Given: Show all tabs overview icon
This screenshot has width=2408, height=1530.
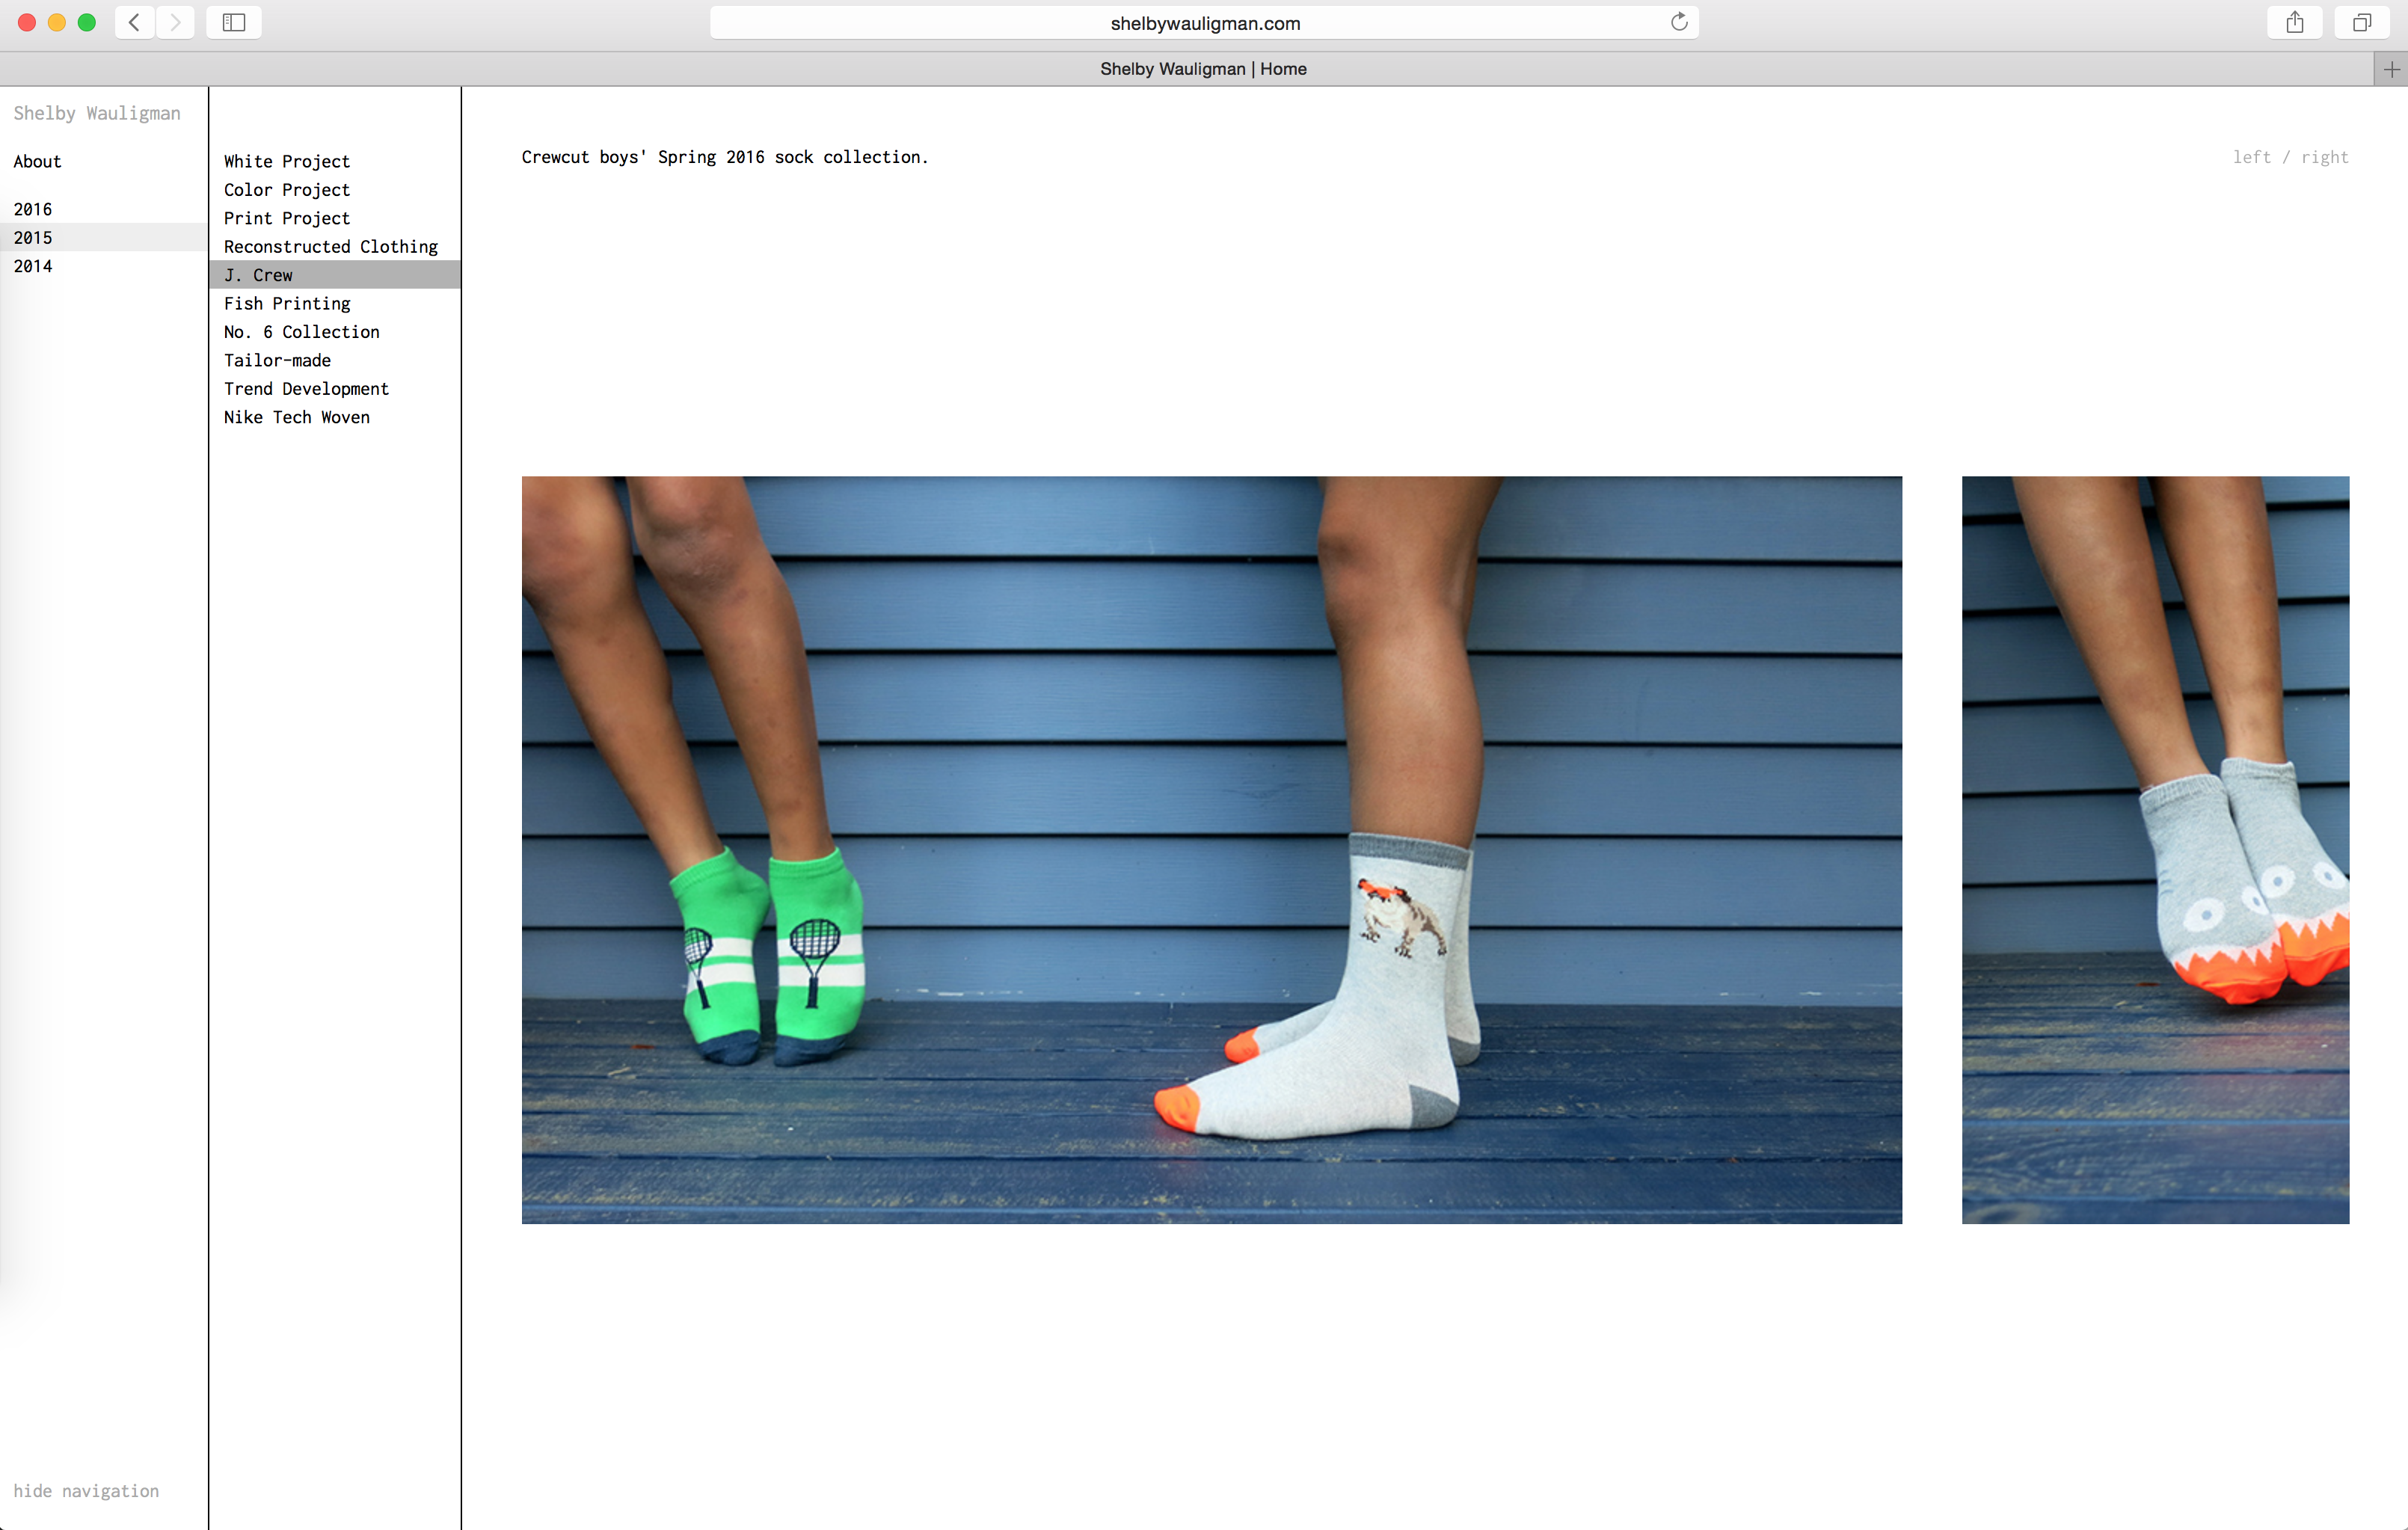Looking at the screenshot, I should (x=2361, y=22).
